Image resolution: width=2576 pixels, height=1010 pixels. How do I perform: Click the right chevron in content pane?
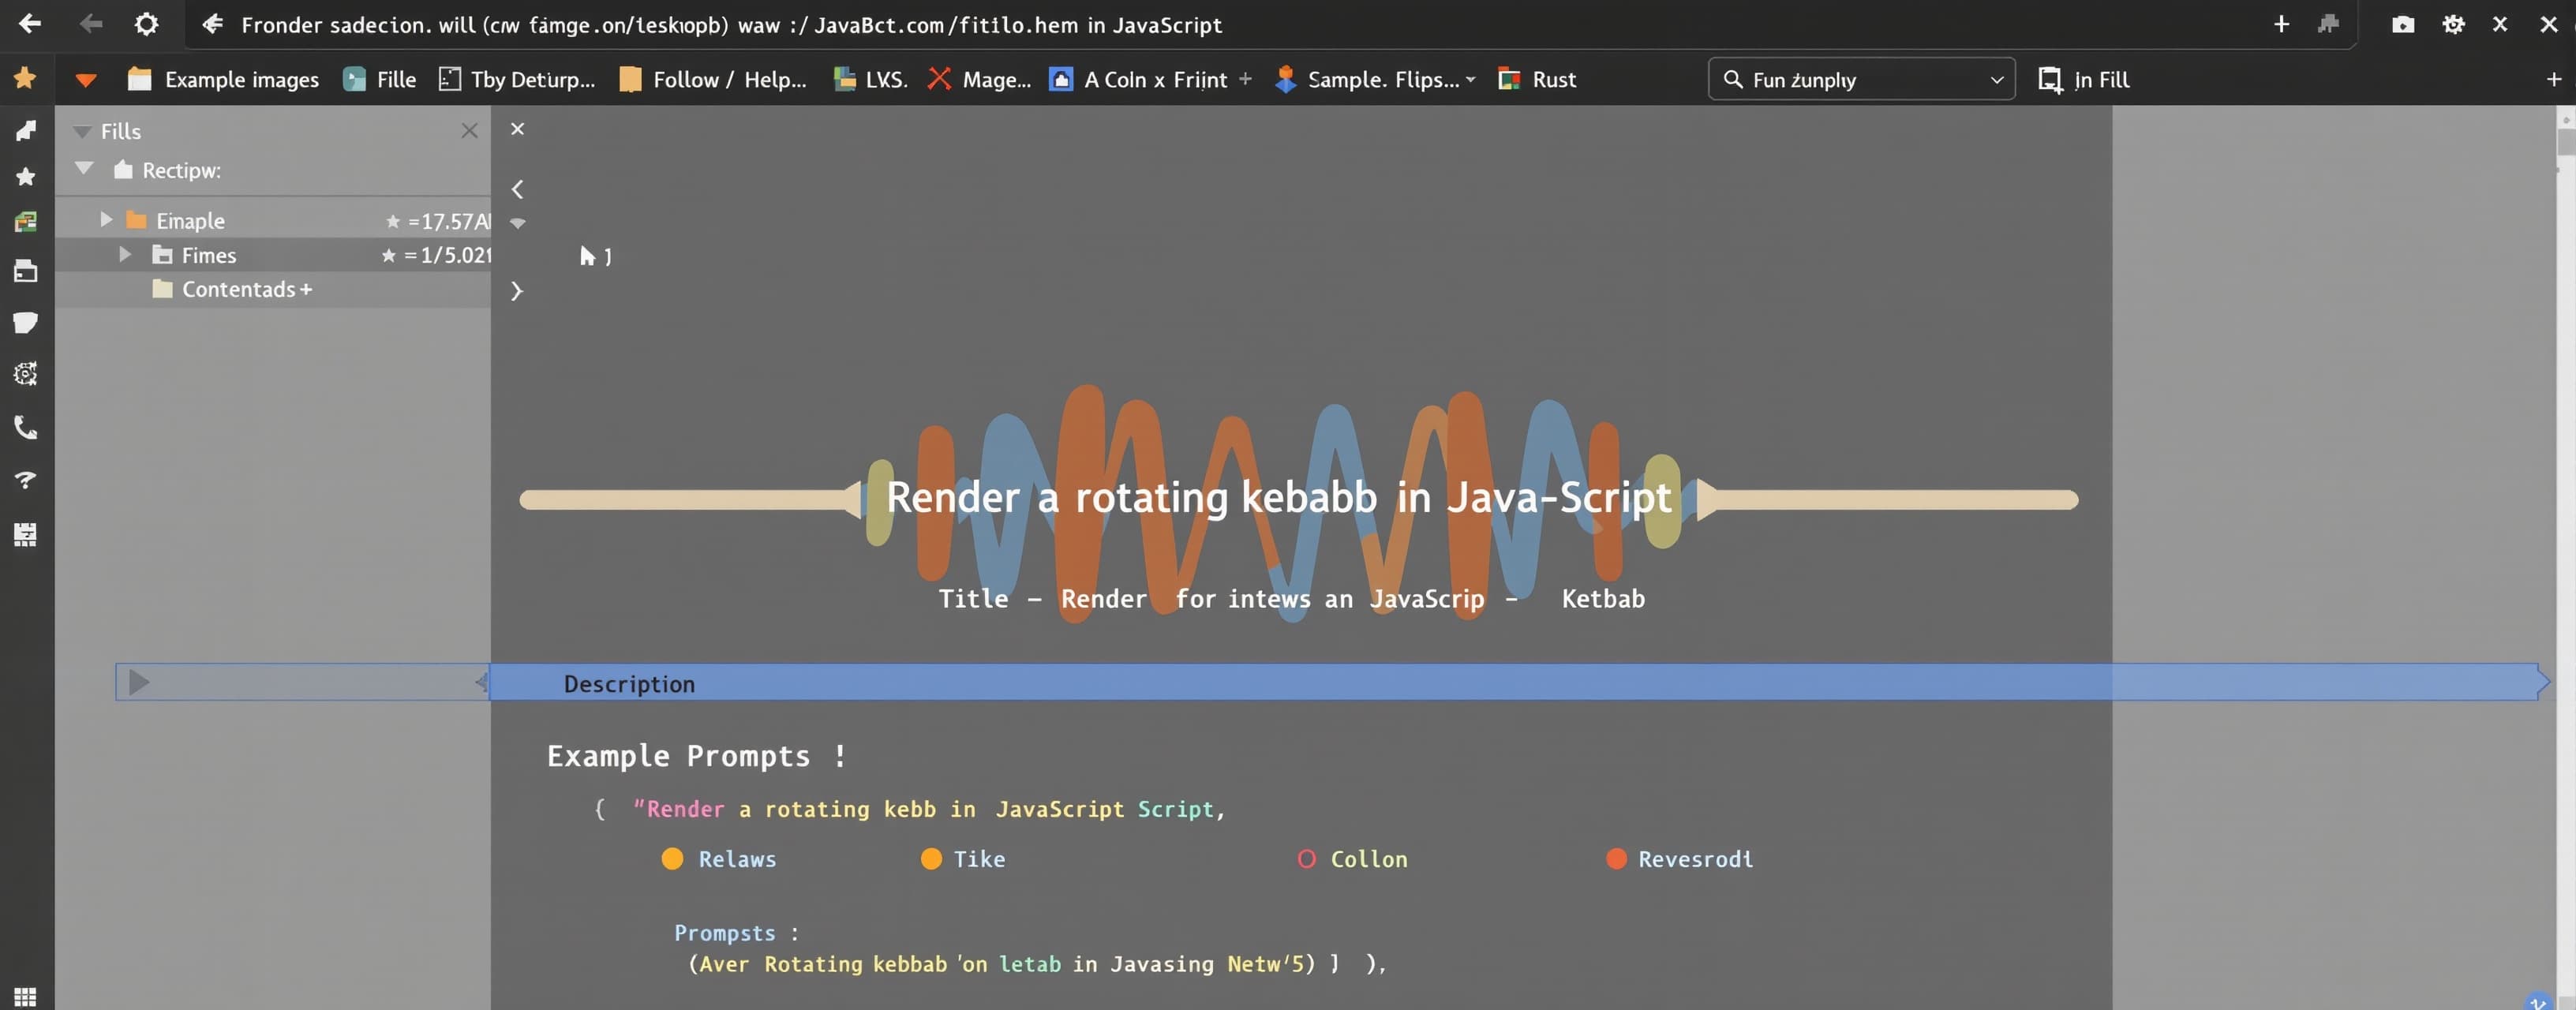517,291
